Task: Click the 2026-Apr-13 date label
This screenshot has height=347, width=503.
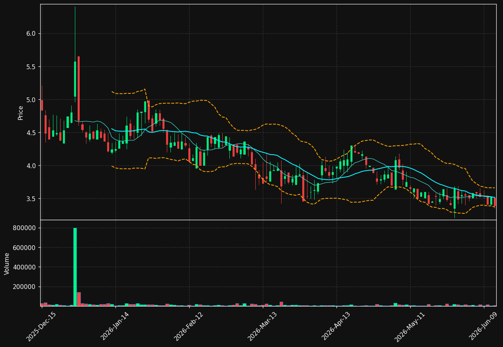Action: point(336,326)
